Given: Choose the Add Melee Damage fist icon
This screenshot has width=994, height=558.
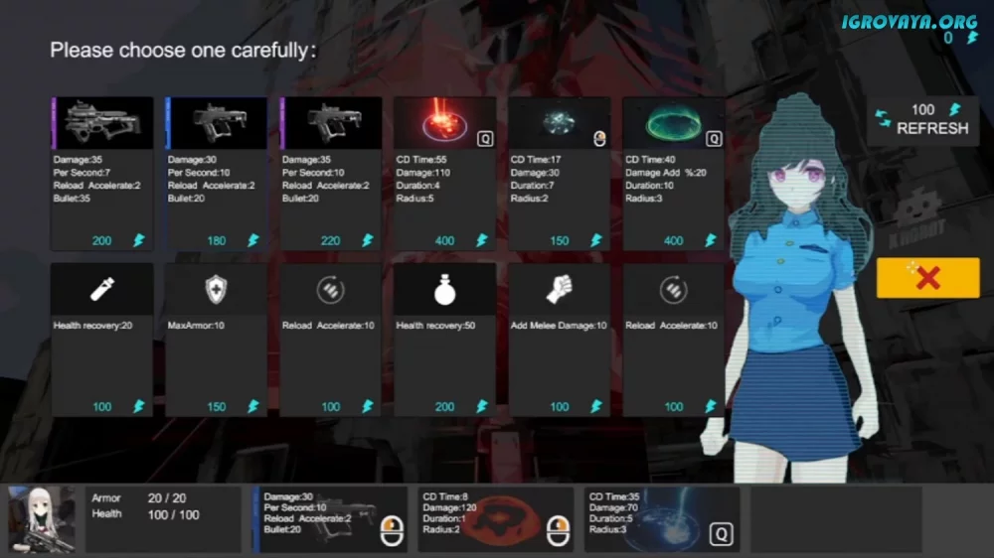Looking at the screenshot, I should 560,289.
